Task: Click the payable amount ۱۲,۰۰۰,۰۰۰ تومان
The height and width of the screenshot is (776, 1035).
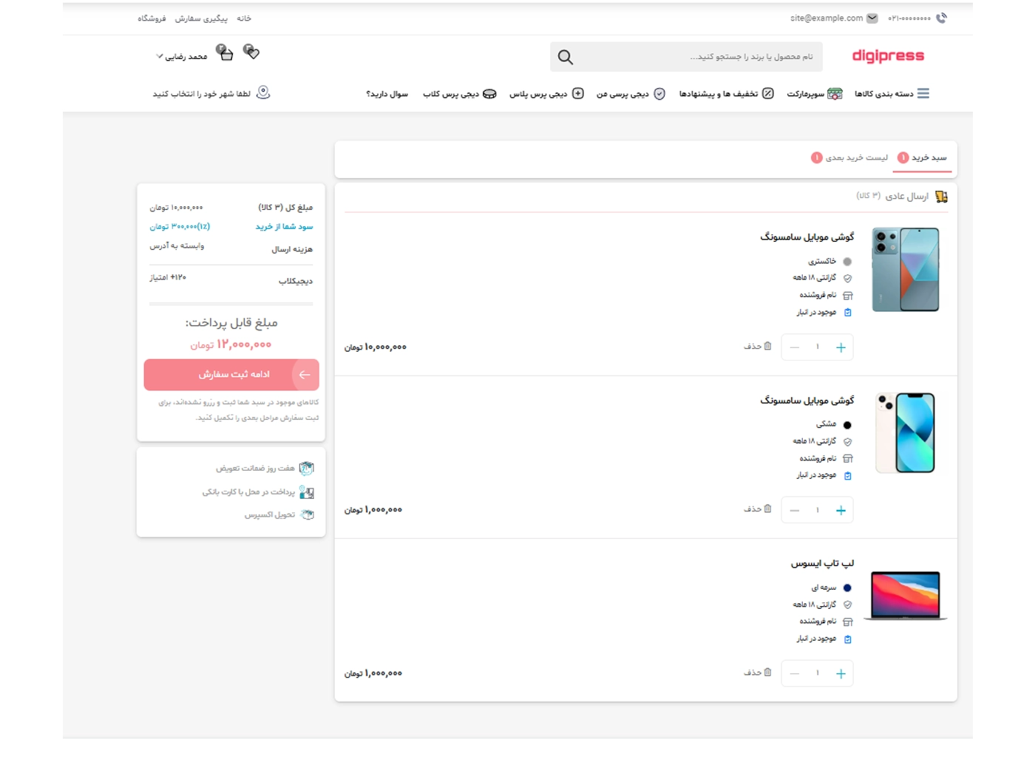Action: (x=231, y=345)
